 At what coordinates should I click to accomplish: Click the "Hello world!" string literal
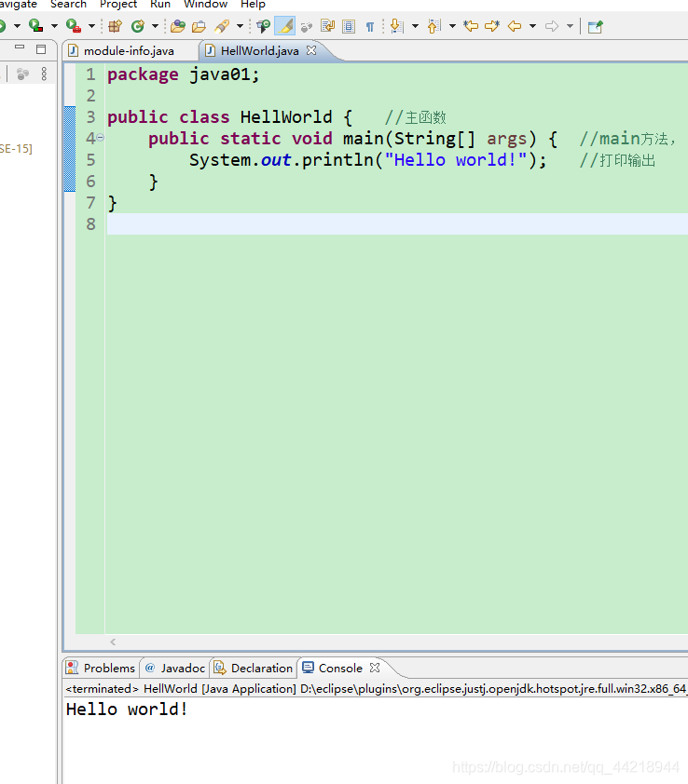pyautogui.click(x=456, y=160)
